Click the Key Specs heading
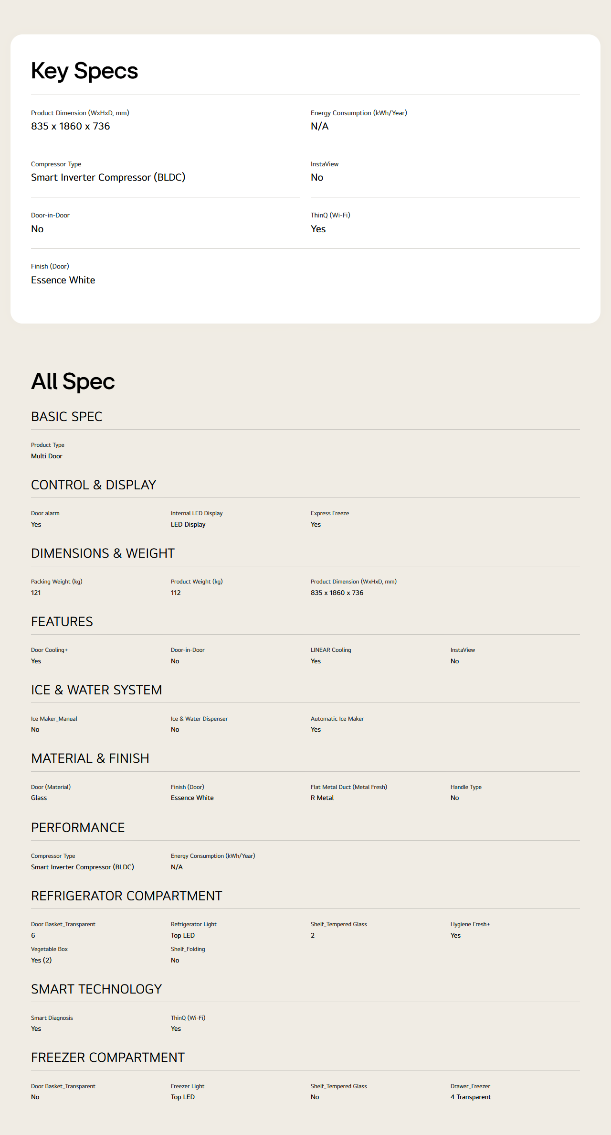This screenshot has width=611, height=1135. [x=84, y=71]
